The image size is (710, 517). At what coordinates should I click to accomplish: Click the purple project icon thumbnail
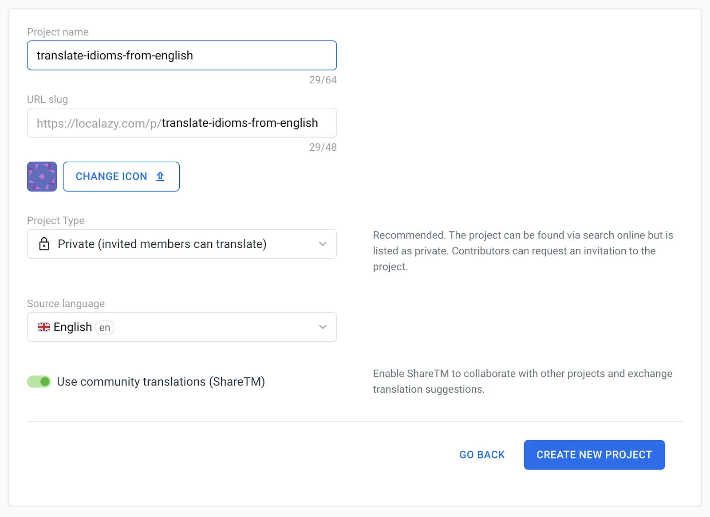(42, 176)
